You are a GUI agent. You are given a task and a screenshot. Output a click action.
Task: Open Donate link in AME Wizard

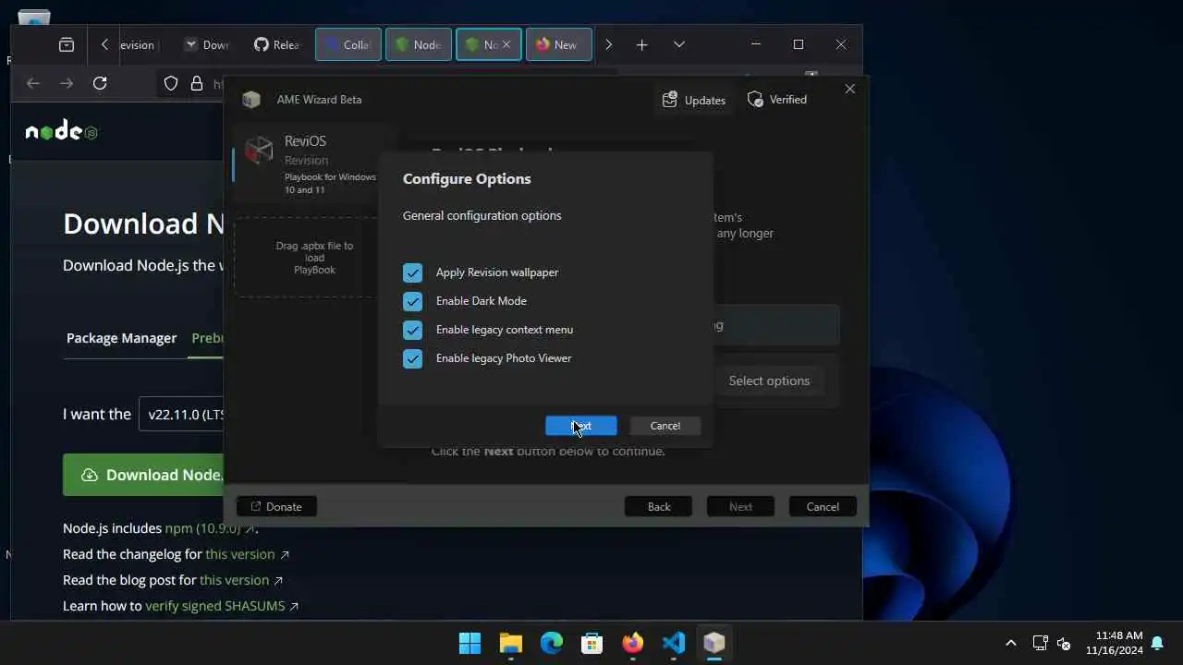pos(276,506)
